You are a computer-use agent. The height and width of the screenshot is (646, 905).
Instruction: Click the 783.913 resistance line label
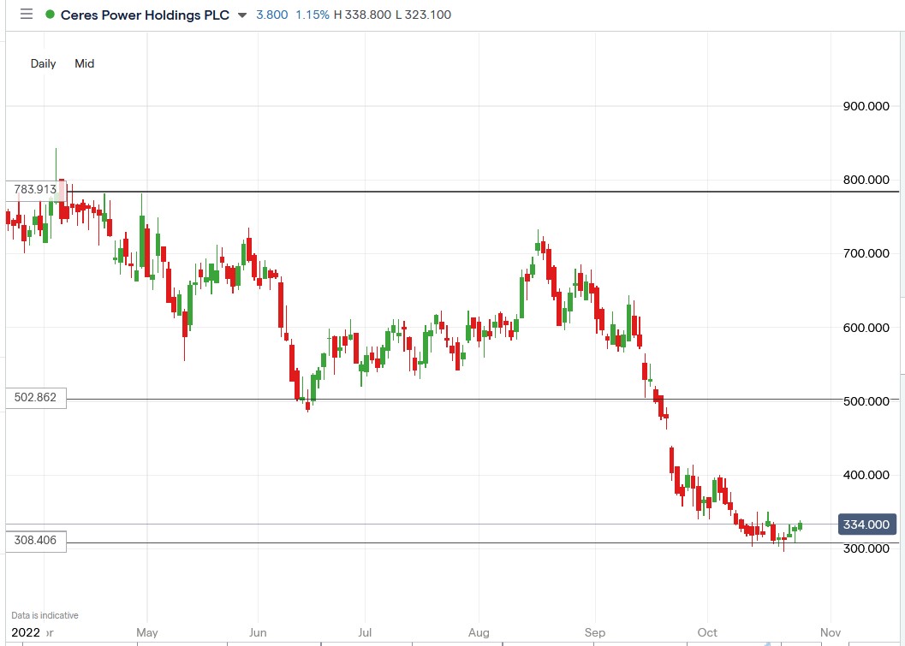tap(35, 189)
